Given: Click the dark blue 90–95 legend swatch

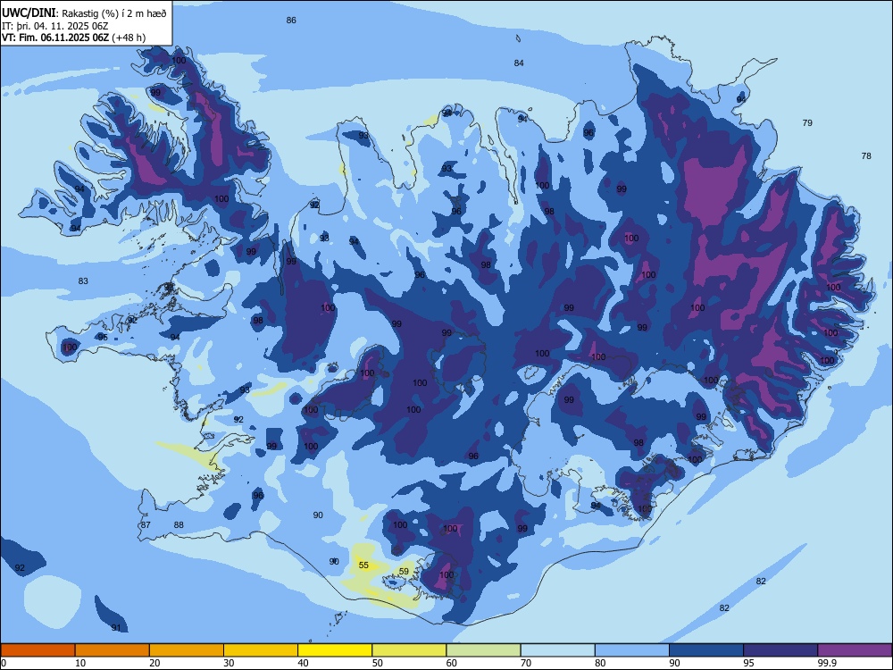Looking at the screenshot, I should [706, 650].
